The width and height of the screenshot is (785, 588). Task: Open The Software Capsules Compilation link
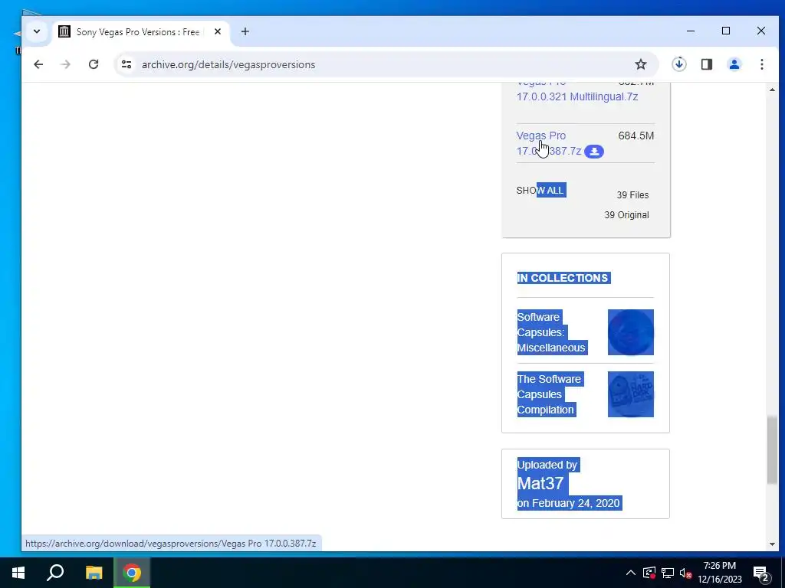pyautogui.click(x=549, y=394)
